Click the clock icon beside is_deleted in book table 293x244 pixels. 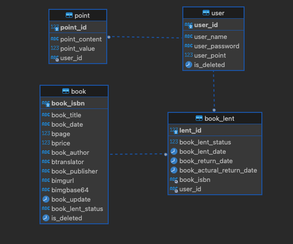pyautogui.click(x=46, y=218)
